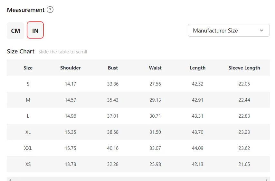Click the XS size row label
Image resolution: width=275 pixels, height=181 pixels.
(28, 164)
